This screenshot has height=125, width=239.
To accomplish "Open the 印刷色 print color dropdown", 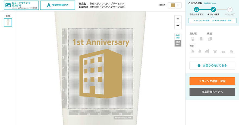I will [x=175, y=5].
